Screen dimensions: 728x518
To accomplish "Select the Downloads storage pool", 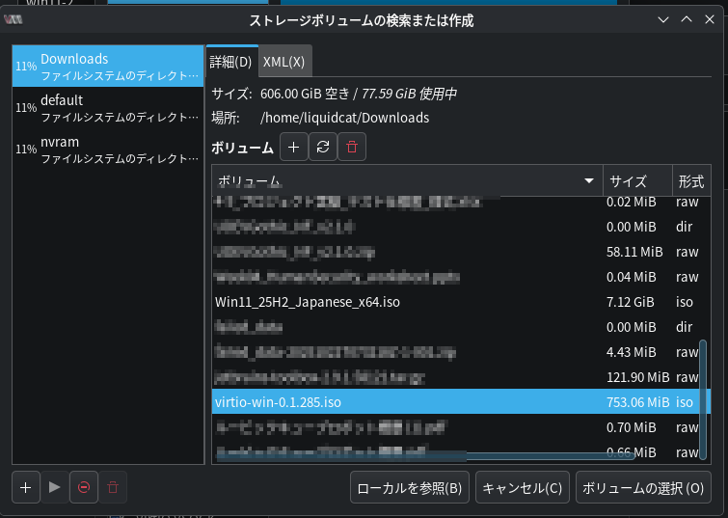I will [x=108, y=66].
